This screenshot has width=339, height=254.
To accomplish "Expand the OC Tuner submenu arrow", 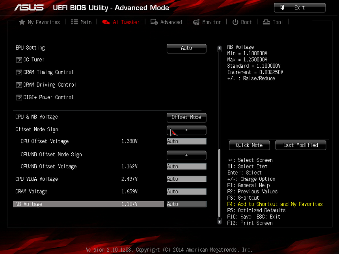I will [x=19, y=60].
